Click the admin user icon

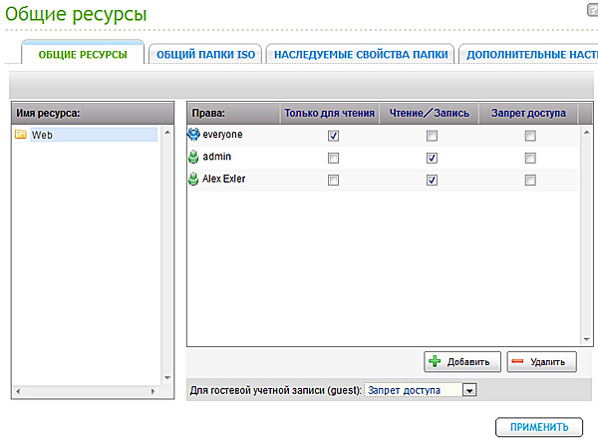[x=193, y=157]
